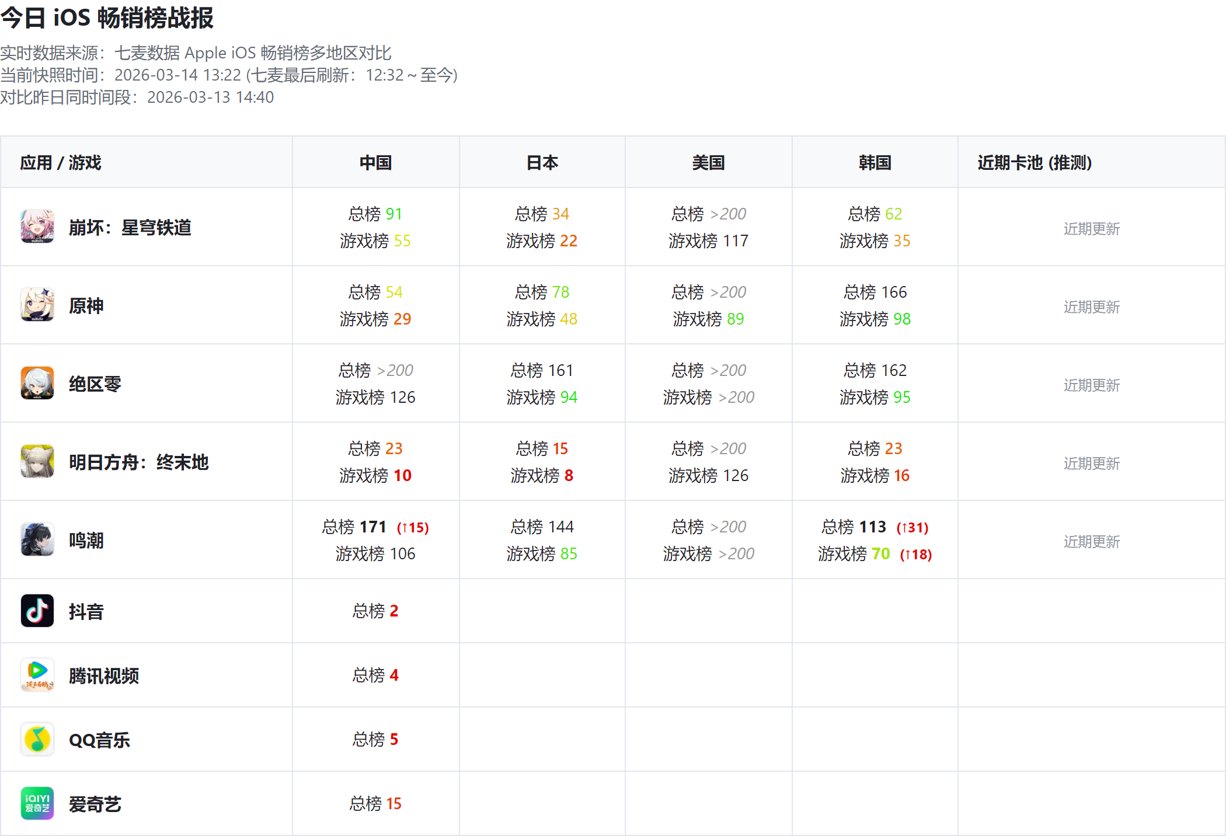Select 游戏榜 55 in 崩坏：星穹铁道 row

click(375, 241)
